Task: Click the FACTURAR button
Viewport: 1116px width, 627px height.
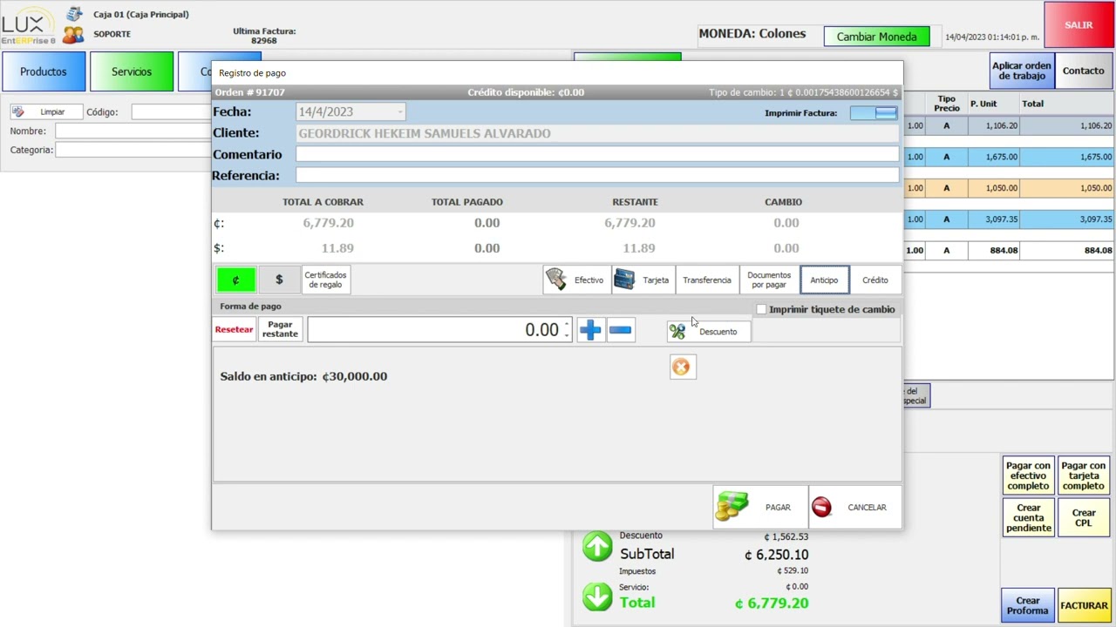Action: (x=1084, y=605)
